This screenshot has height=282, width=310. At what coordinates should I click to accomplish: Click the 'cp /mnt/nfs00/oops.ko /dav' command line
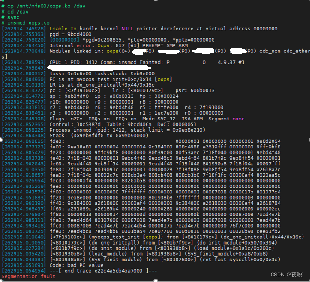tap(44, 6)
